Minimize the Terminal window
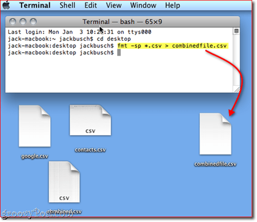Screen dimensions: 257x222 [23, 22]
